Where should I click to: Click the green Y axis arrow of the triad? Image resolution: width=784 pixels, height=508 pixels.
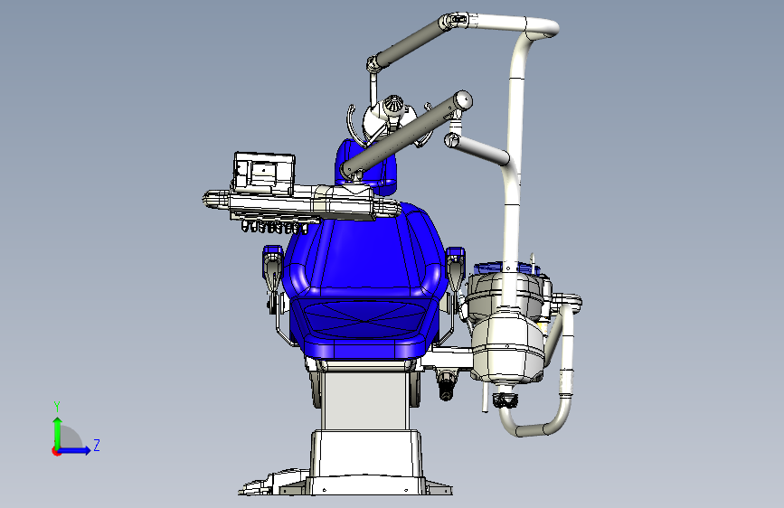[x=58, y=433]
